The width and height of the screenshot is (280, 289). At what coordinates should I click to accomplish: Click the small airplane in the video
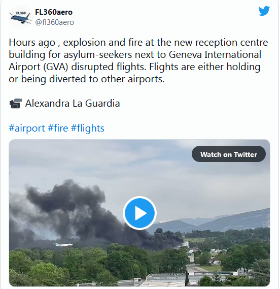tap(63, 245)
